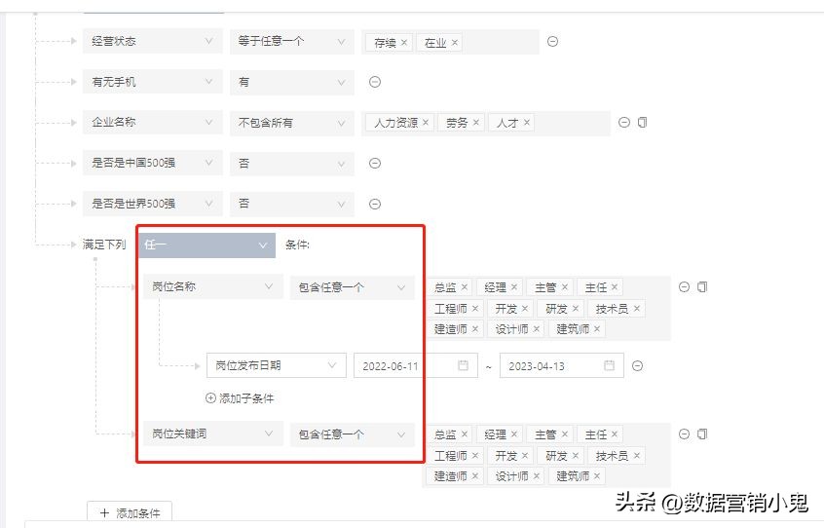
Task: Open the 有无手机 field dropdown
Action: (x=152, y=82)
